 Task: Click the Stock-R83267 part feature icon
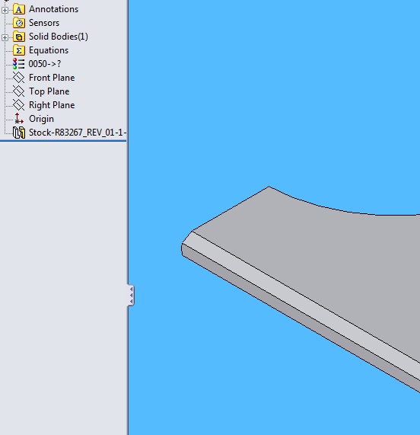(19, 133)
